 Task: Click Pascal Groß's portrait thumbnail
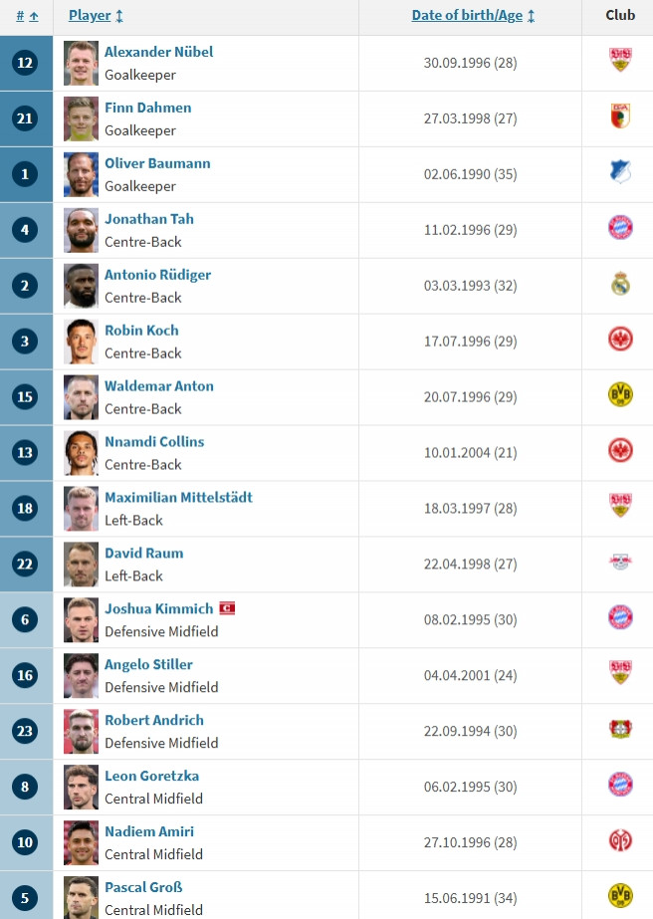tap(81, 897)
